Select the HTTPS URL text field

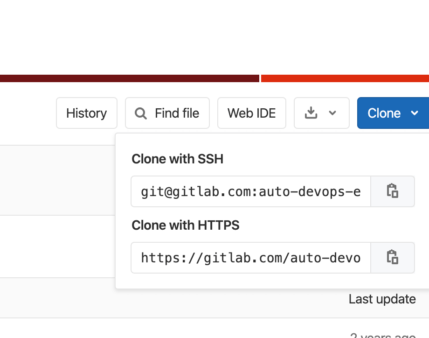(x=250, y=258)
